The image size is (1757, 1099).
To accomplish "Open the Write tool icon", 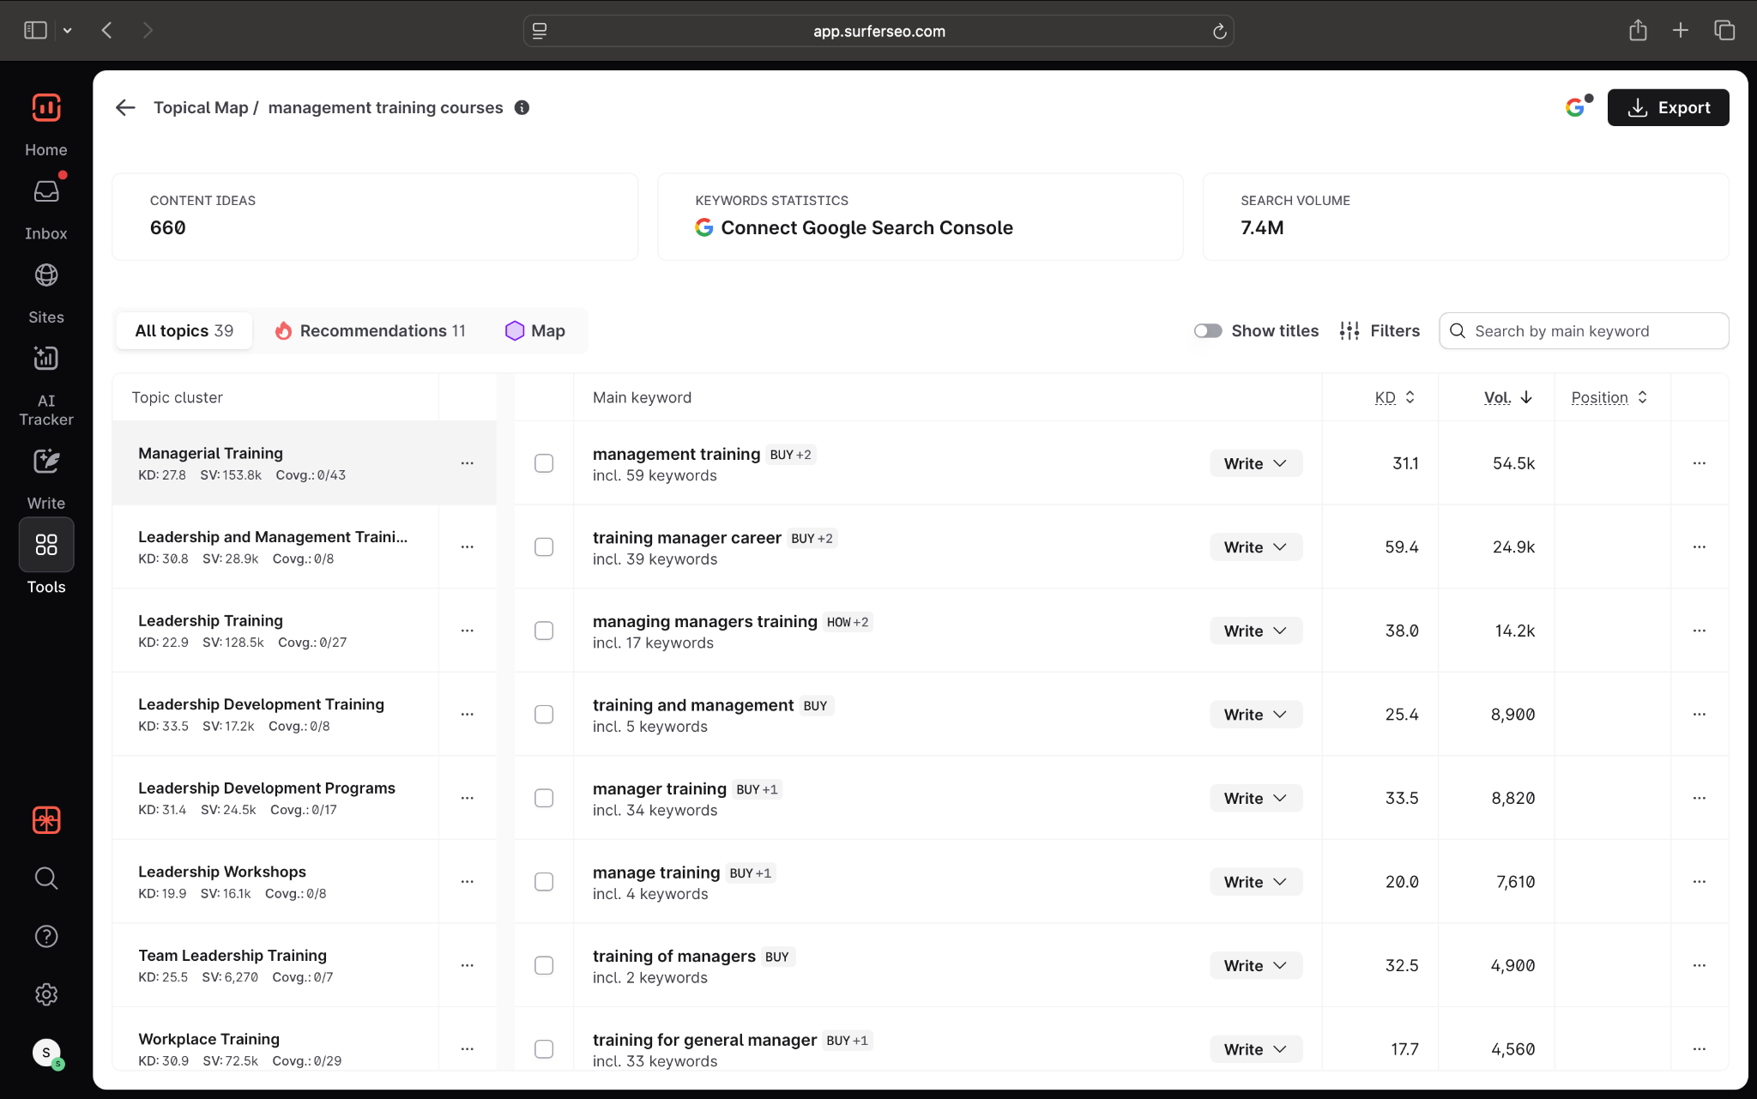I will pyautogui.click(x=46, y=462).
